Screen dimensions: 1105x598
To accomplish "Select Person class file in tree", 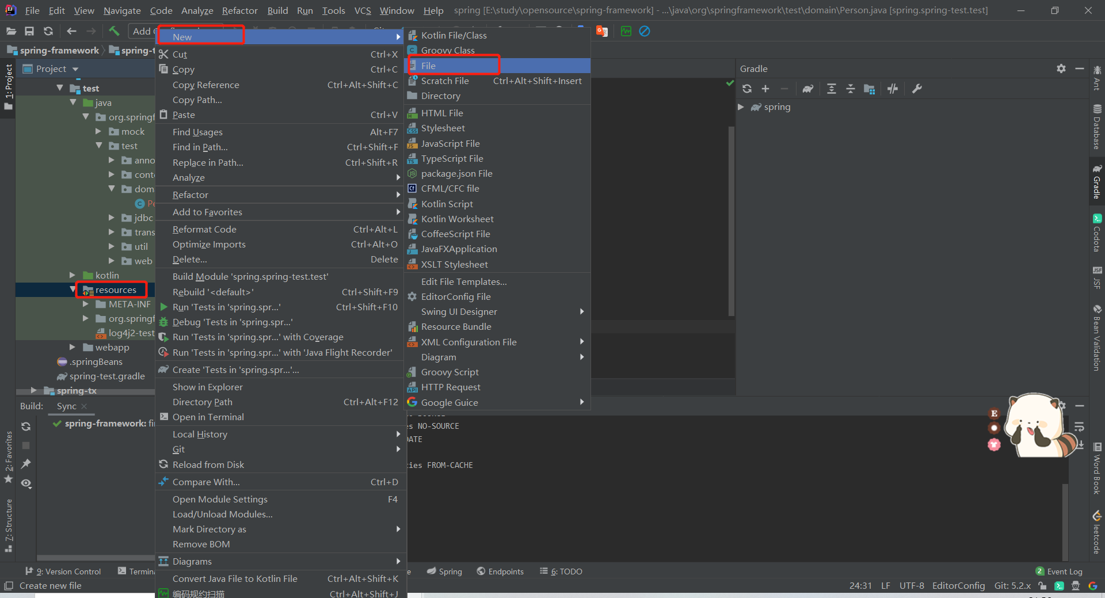I will pos(146,203).
